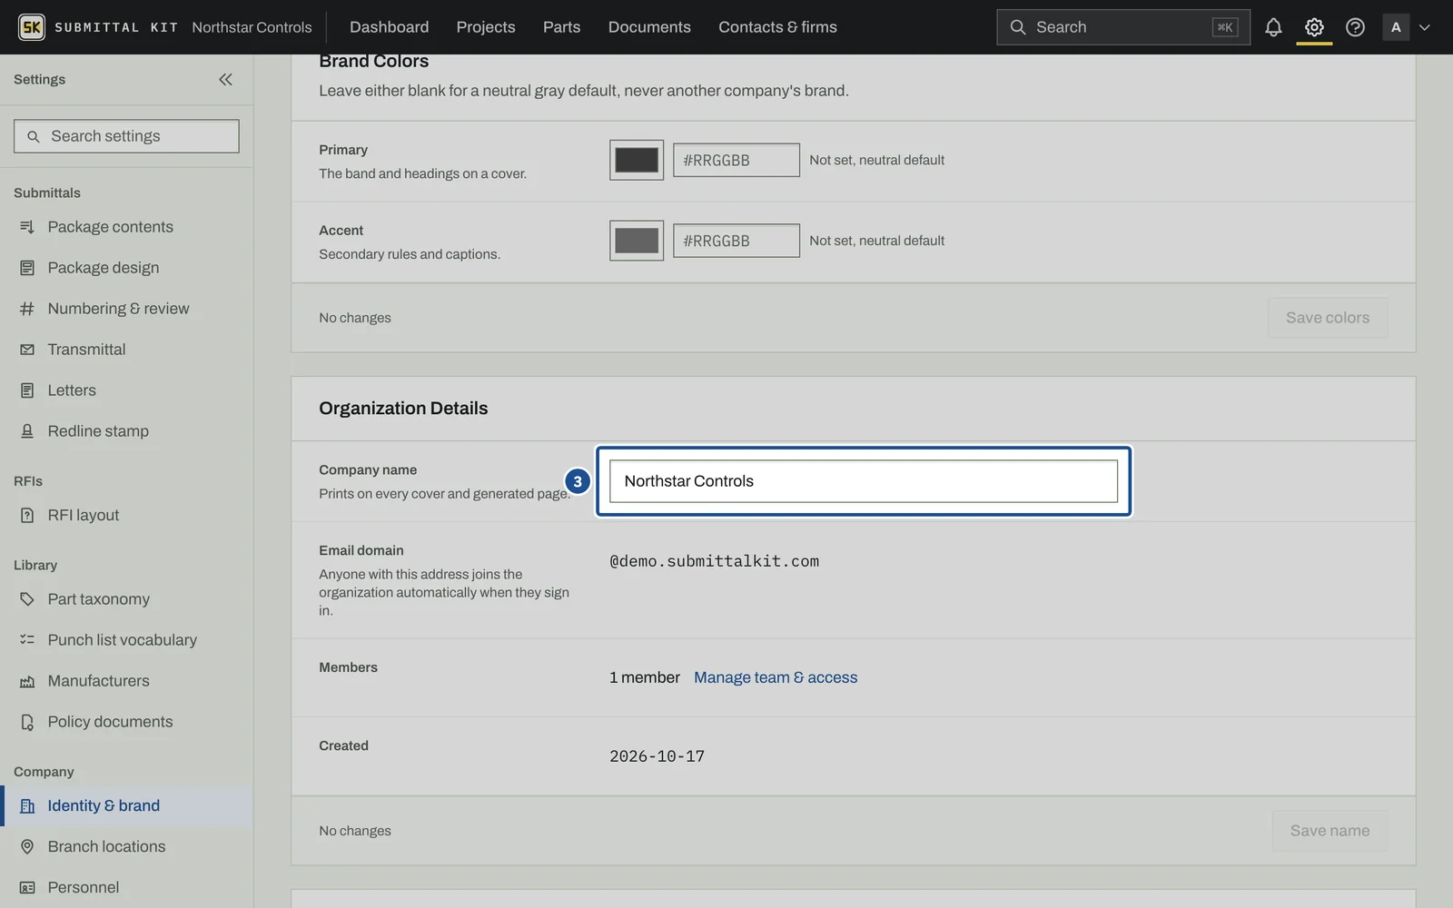Click the Numbering & review hash icon
This screenshot has width=1453, height=908.
[x=27, y=309]
